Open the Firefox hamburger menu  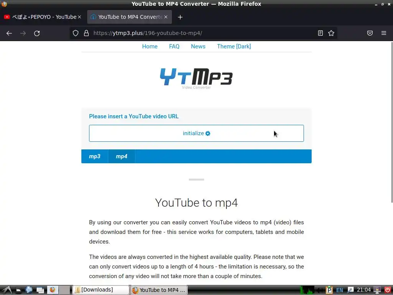click(384, 33)
